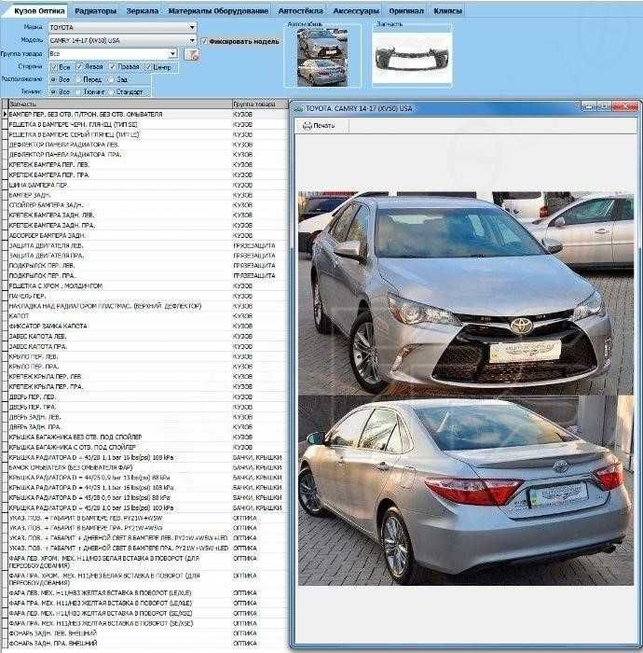This screenshot has height=653, width=643.
Task: Select the Все radio in Расположение row
Action: [x=53, y=79]
